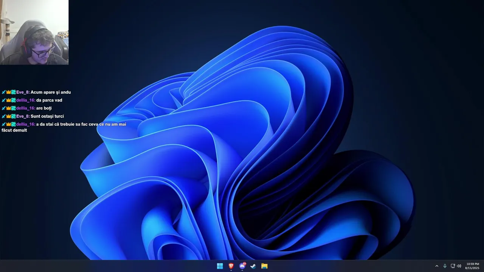Launch Steam from the taskbar
The height and width of the screenshot is (272, 484).
(253, 266)
